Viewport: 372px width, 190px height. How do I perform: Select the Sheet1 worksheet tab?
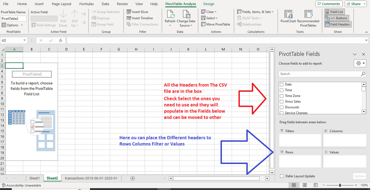(34, 178)
